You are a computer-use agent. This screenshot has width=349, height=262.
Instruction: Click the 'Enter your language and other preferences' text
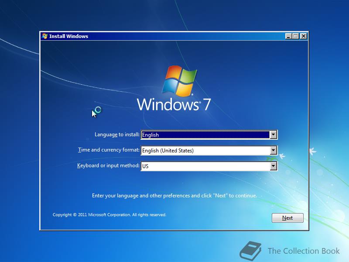pos(174,196)
